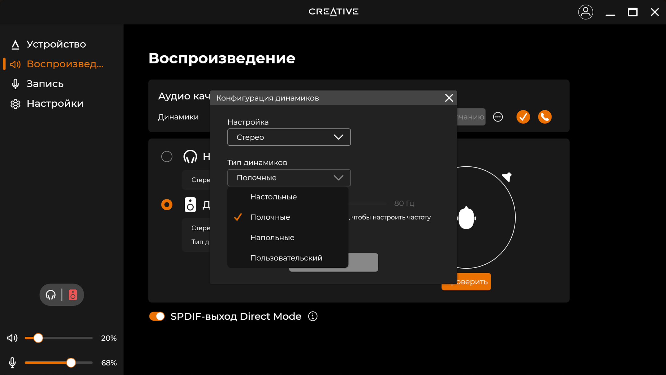Expand the Настройка Стерео dropdown
This screenshot has height=375, width=666.
tap(289, 137)
